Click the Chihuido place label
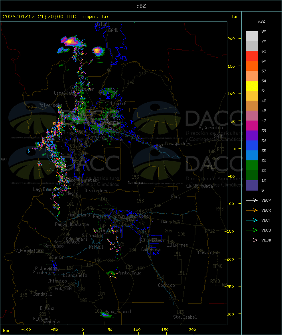This screenshot has width=282, height=335. [x=57, y=281]
